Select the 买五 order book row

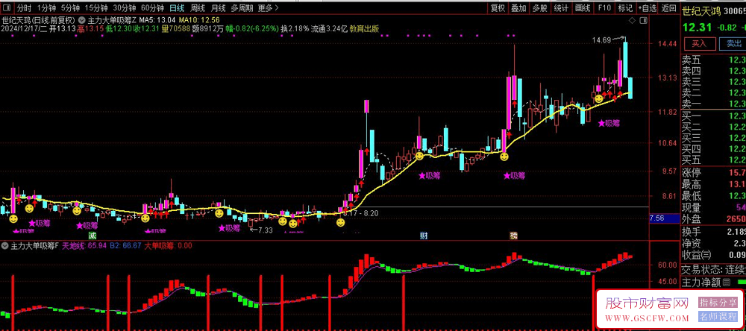[714, 160]
